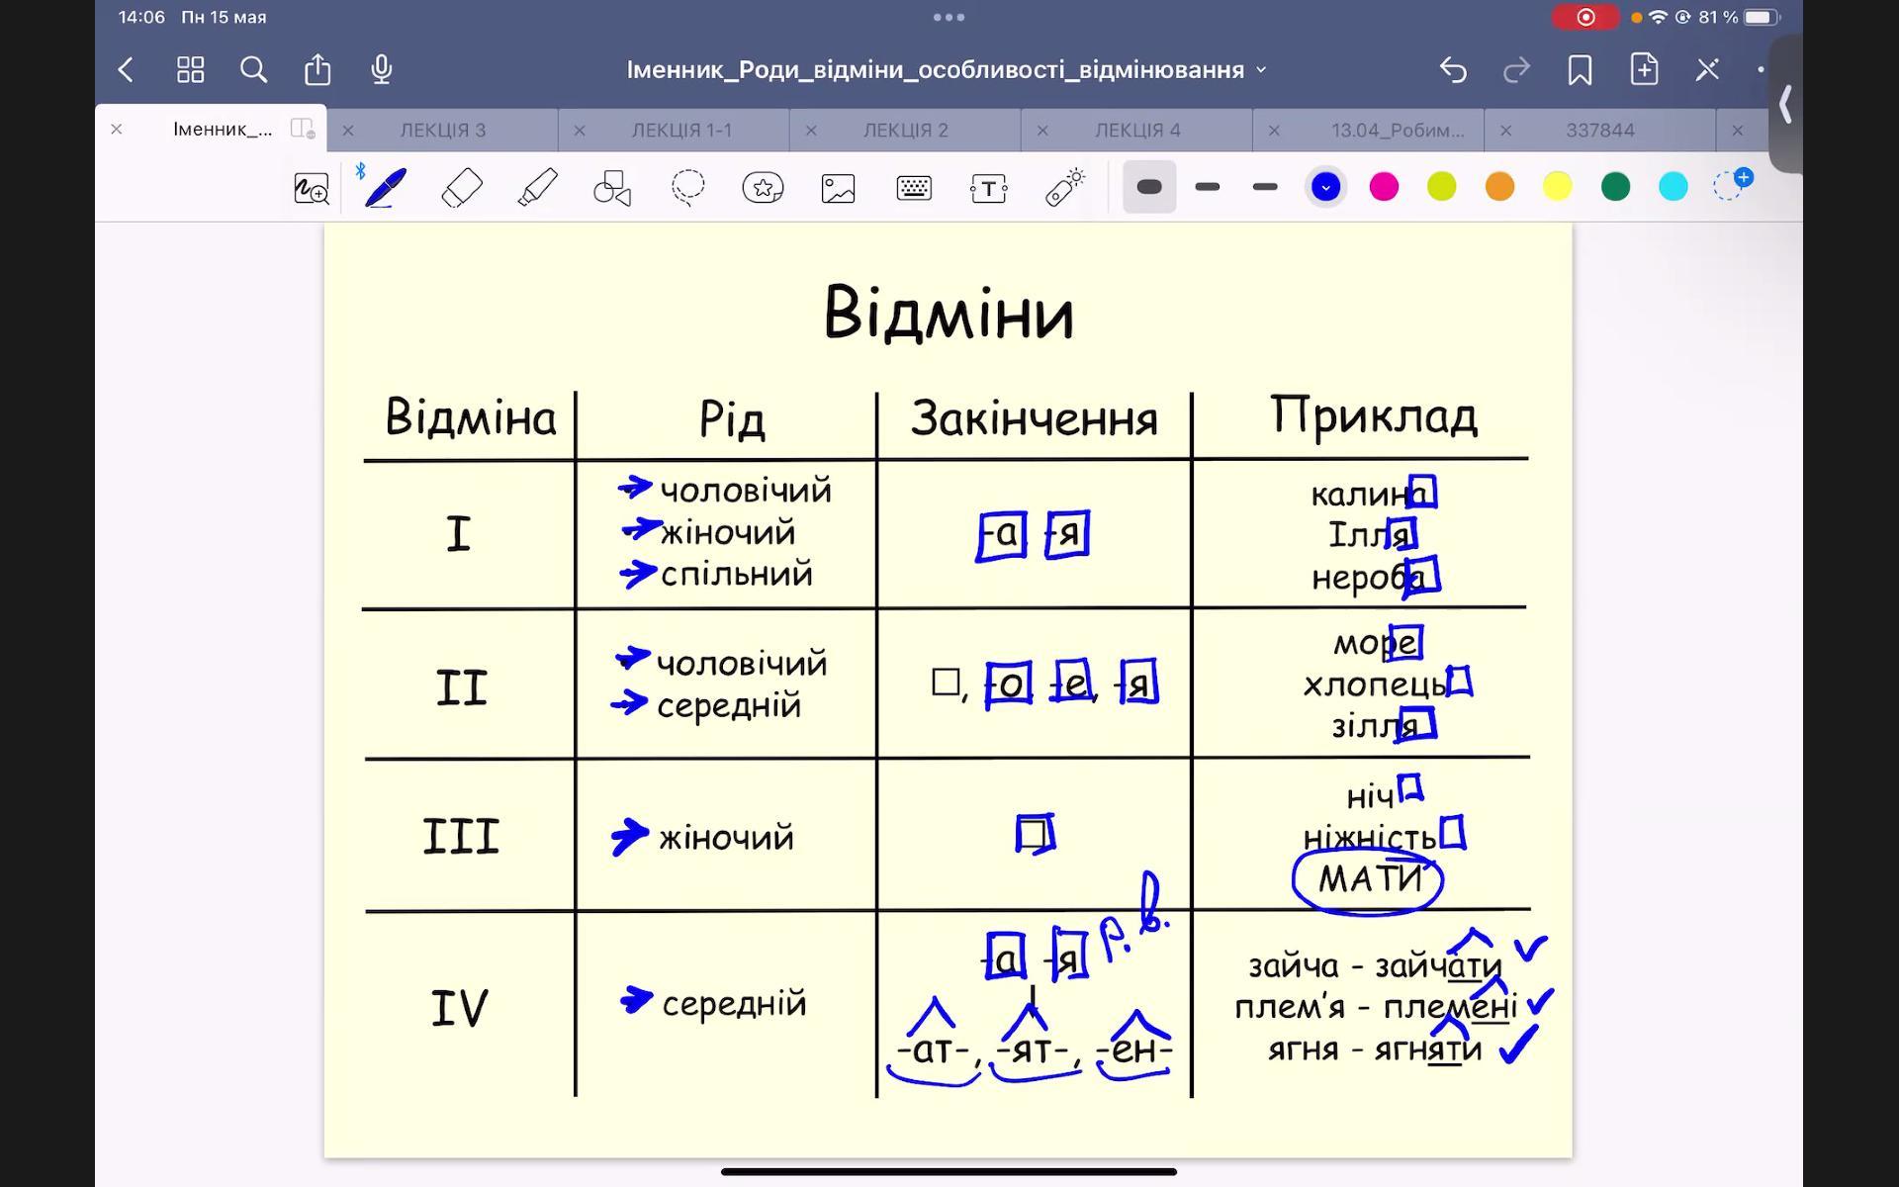Screen dimensions: 1899x1187
Task: Open the Stickers/Elements tool
Action: pos(763,187)
